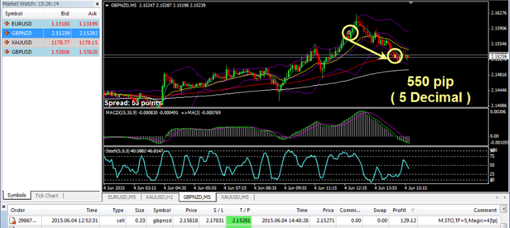
Task: Click the GBPNZD symbol arrow icon
Action: point(6,33)
